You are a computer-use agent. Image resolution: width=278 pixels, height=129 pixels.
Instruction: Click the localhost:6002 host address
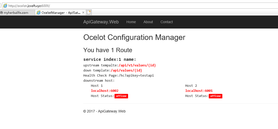coord(104,91)
